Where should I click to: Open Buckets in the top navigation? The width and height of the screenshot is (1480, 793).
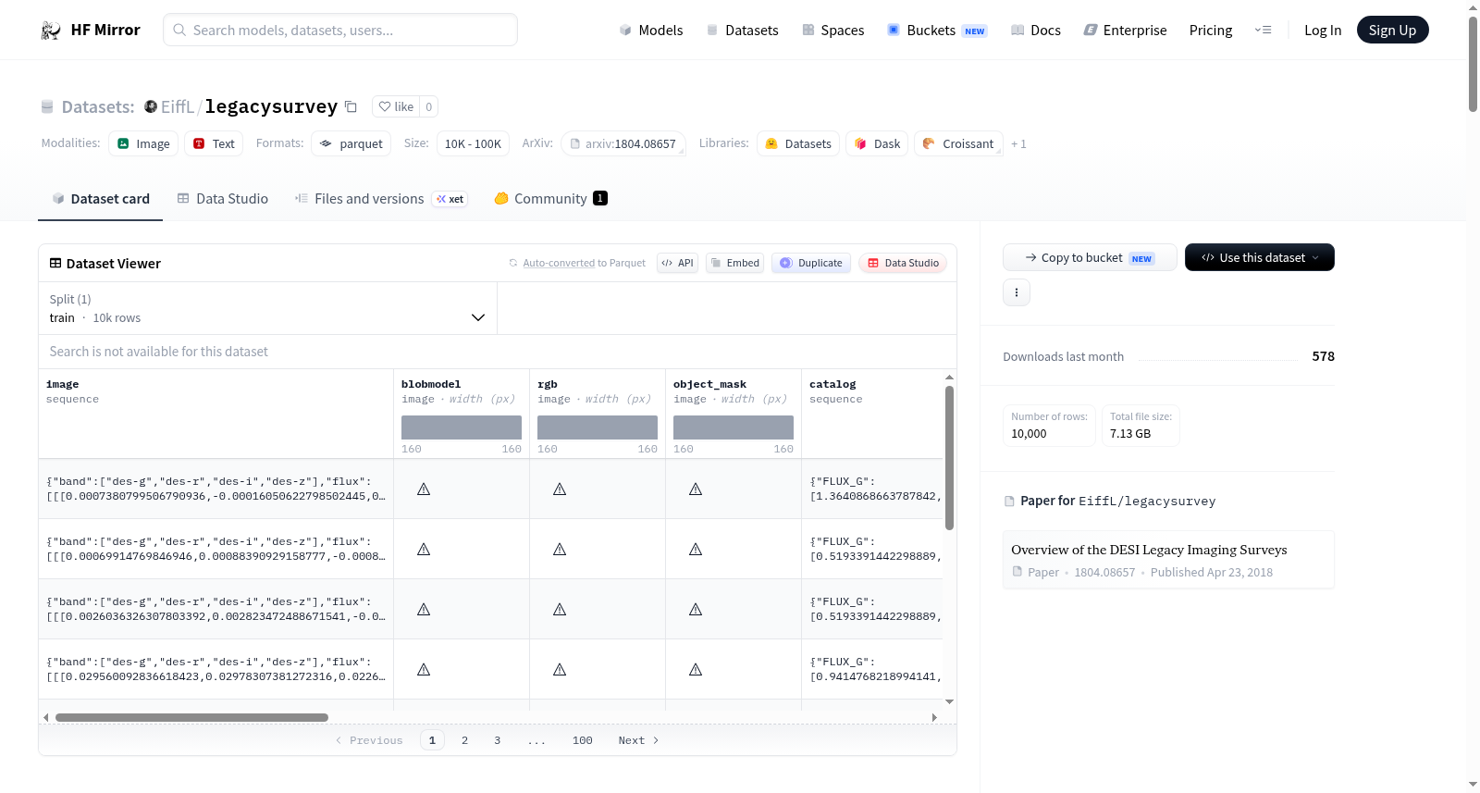coord(937,31)
